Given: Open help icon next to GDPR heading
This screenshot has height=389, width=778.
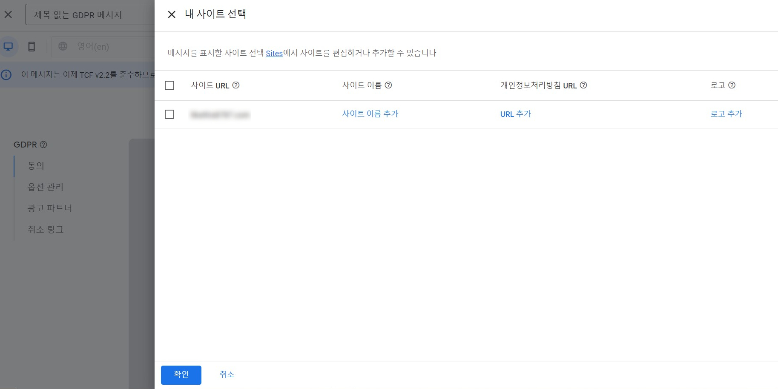Looking at the screenshot, I should point(43,145).
